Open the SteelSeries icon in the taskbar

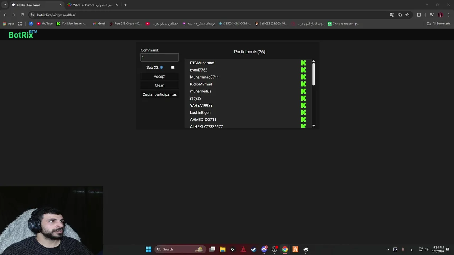(x=306, y=249)
